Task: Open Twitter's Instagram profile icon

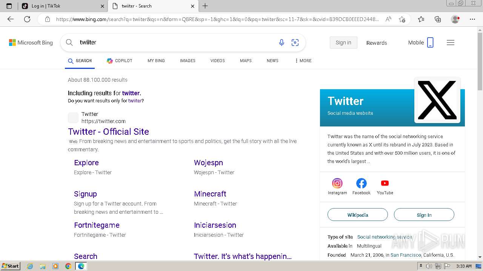Action: click(x=337, y=183)
